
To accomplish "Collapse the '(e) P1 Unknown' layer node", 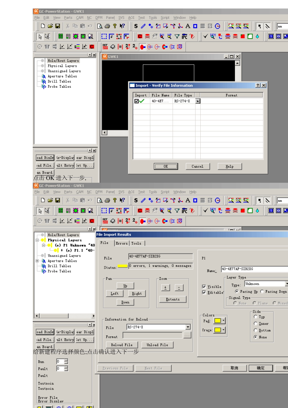I will point(43,245).
